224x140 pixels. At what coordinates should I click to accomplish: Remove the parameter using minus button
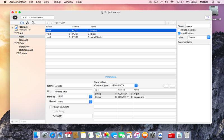(x=173, y=86)
